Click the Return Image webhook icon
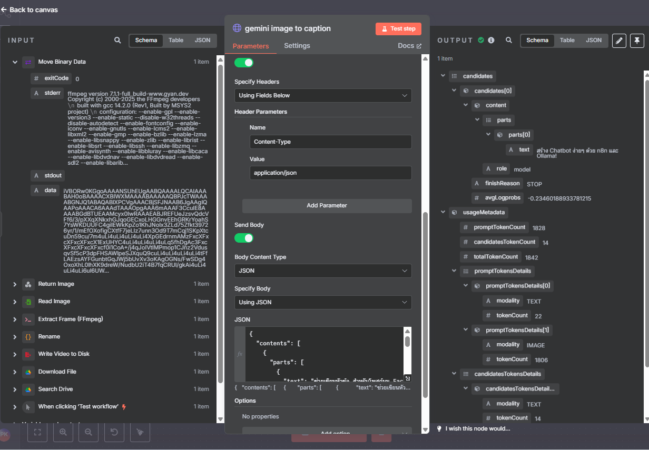Image resolution: width=649 pixels, height=450 pixels. tap(28, 284)
